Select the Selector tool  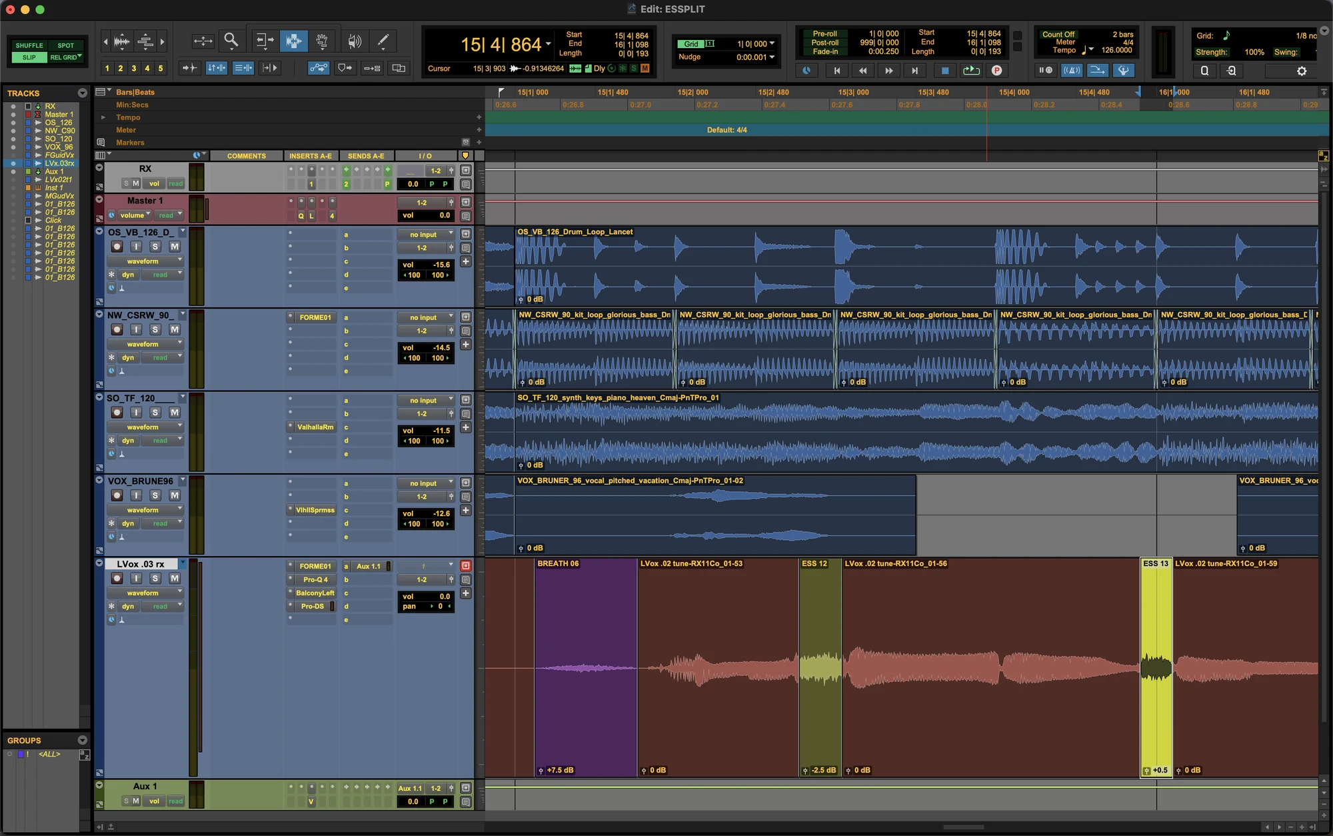click(293, 41)
